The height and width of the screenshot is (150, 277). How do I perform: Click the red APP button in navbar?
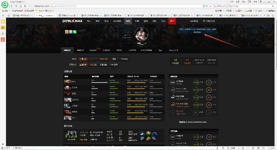pos(172,21)
